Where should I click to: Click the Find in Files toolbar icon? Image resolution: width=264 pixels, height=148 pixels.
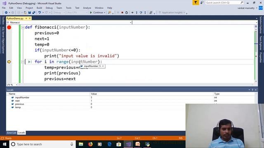click(x=109, y=13)
